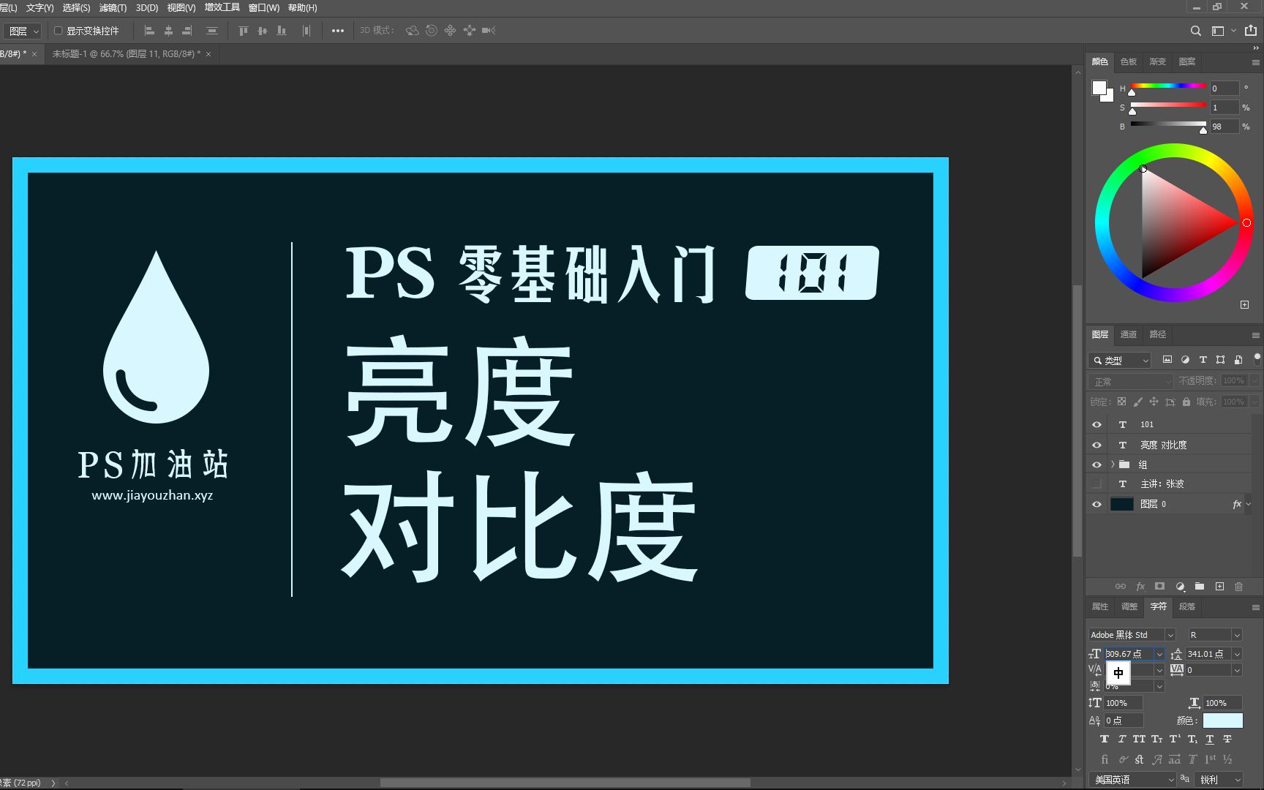Show the 主讲：张波 layer
This screenshot has width=1264, height=790.
(1096, 484)
